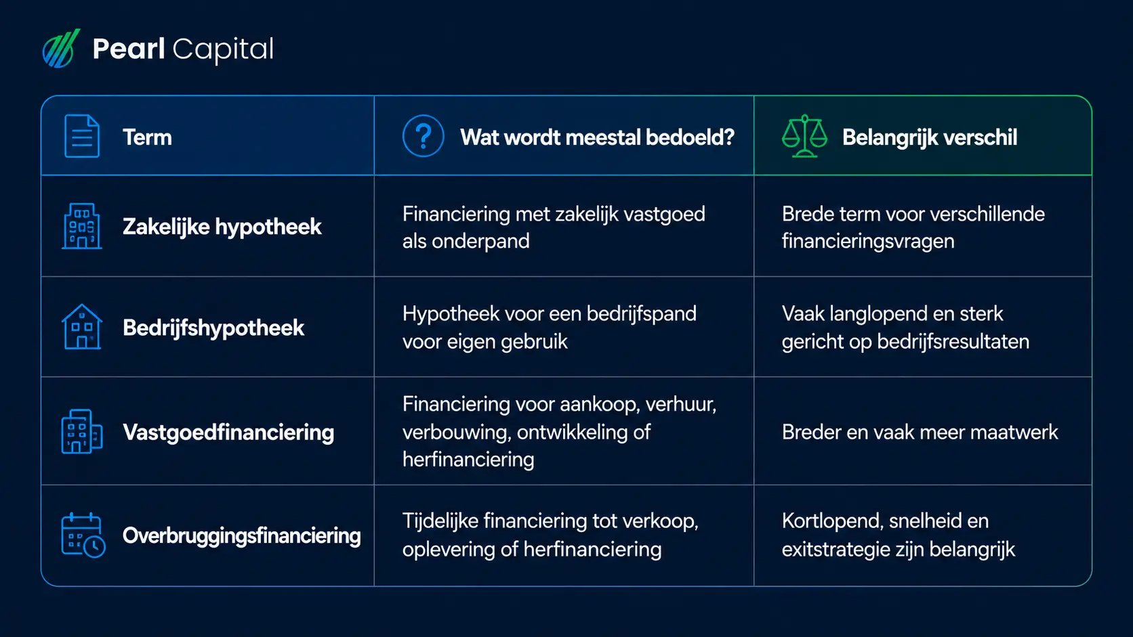Click the Pearl Capital brand name
This screenshot has width=1133, height=637.
pos(183,49)
